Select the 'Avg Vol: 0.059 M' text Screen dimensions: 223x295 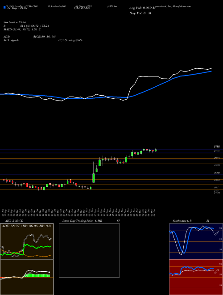(143, 8)
